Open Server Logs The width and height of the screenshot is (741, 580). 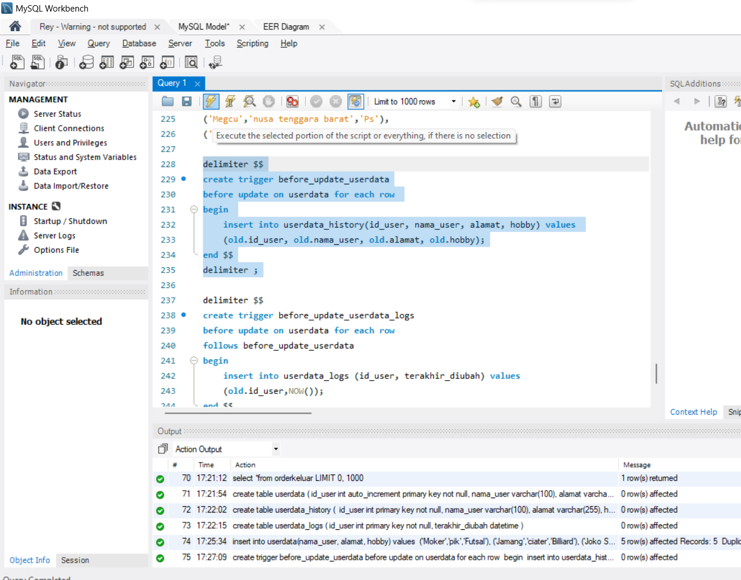click(55, 236)
